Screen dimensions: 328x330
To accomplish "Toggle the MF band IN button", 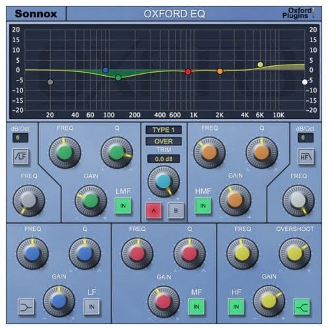I will [x=196, y=306].
